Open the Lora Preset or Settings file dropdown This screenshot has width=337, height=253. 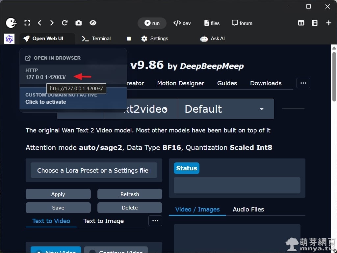tap(94, 170)
